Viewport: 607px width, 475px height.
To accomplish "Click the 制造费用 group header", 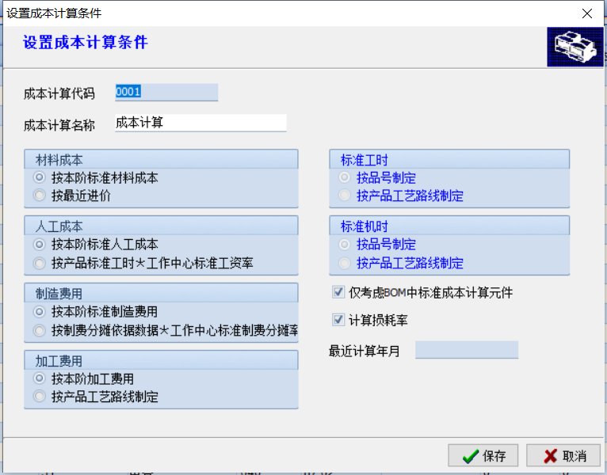I will [161, 293].
